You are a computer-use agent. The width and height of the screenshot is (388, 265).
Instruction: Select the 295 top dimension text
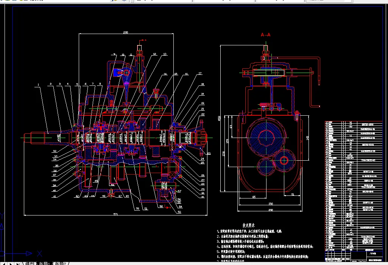click(x=126, y=33)
